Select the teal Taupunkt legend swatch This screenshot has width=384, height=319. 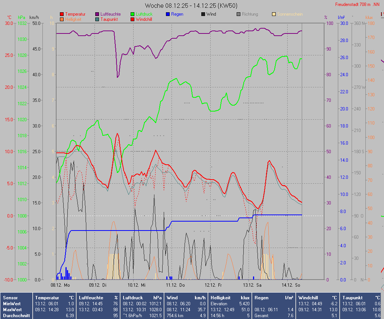97,19
